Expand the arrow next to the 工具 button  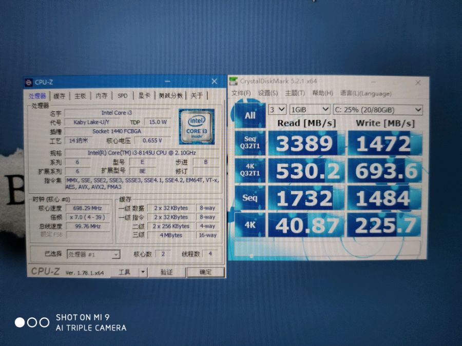point(143,272)
